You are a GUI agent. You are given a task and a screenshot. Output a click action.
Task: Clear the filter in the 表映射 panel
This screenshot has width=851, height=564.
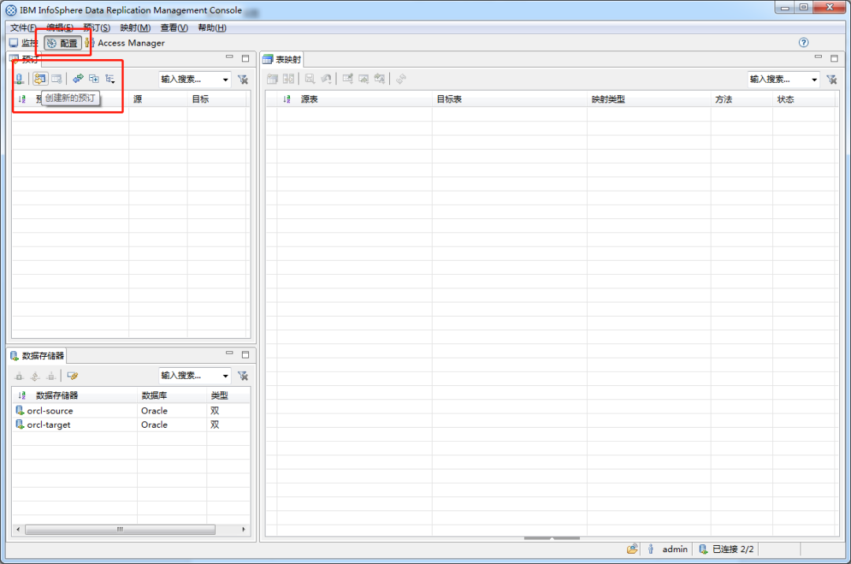click(831, 80)
